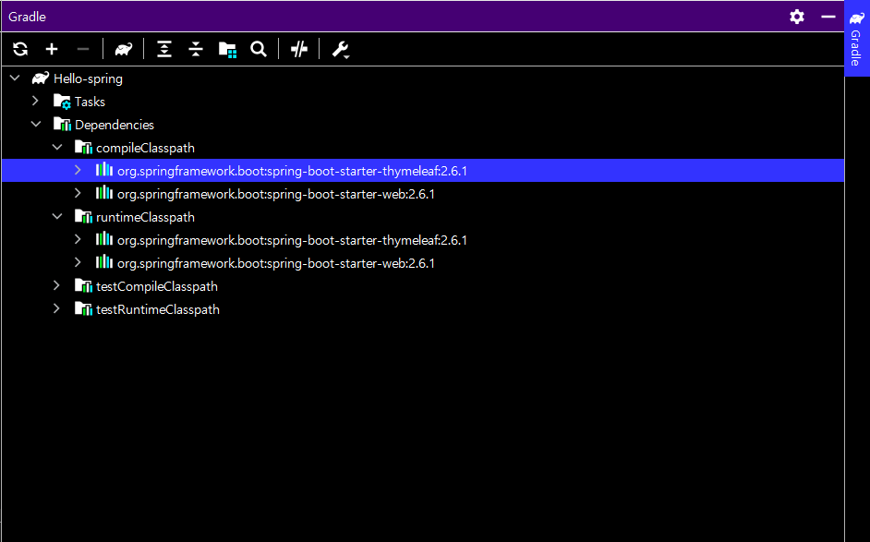
Task: Select compileClasspath text
Action: pos(145,148)
